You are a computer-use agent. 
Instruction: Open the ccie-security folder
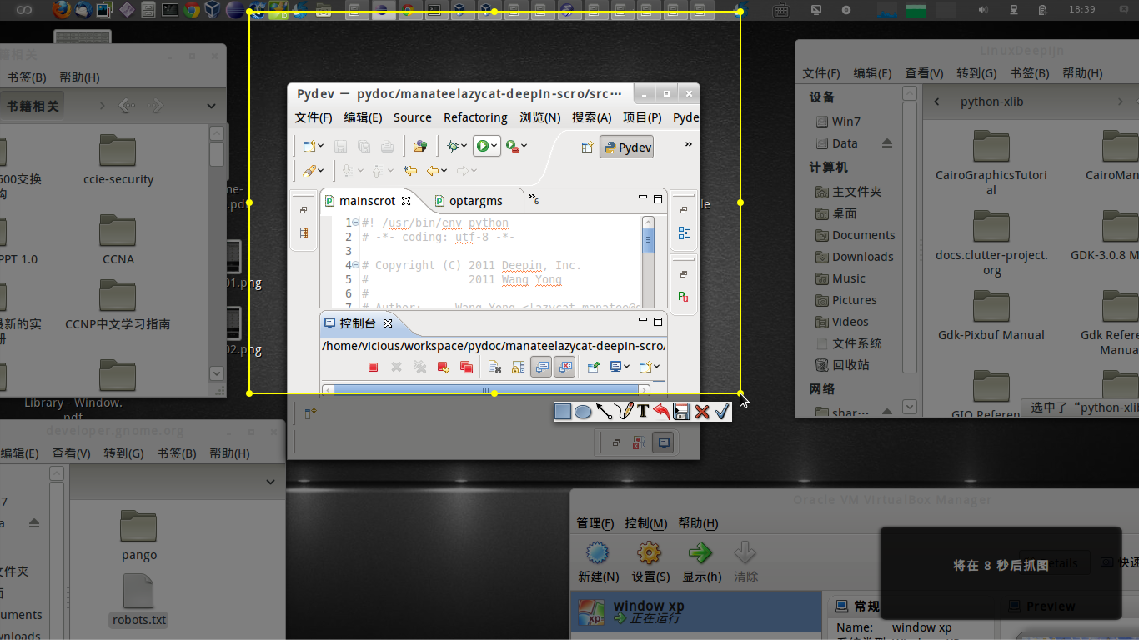118,161
